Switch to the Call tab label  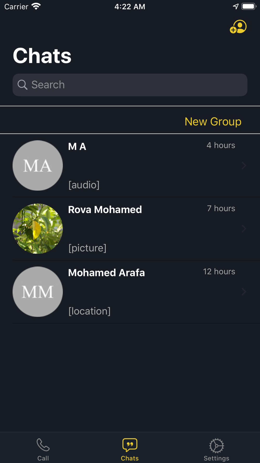pos(43,458)
